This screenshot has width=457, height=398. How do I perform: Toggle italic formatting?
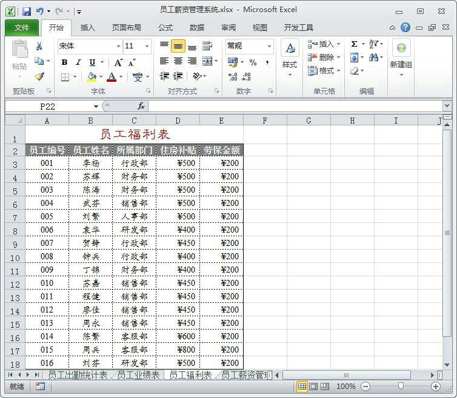click(78, 62)
